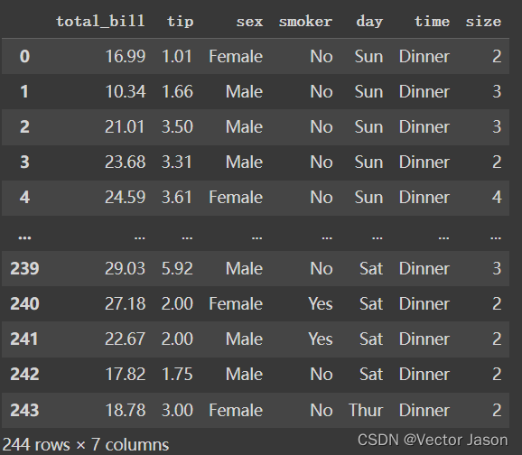The image size is (522, 455).
Task: Click total_bill value 23.68
Action: pyautogui.click(x=126, y=162)
